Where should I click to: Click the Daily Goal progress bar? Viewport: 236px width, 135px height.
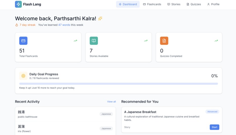tap(119, 84)
